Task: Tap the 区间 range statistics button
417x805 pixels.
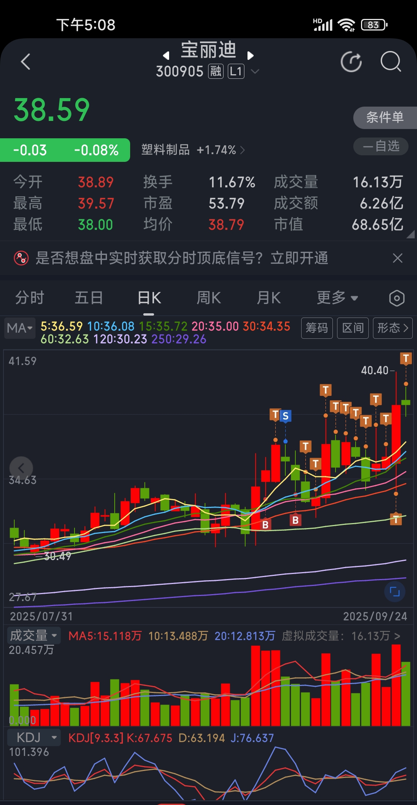Action: (x=353, y=328)
